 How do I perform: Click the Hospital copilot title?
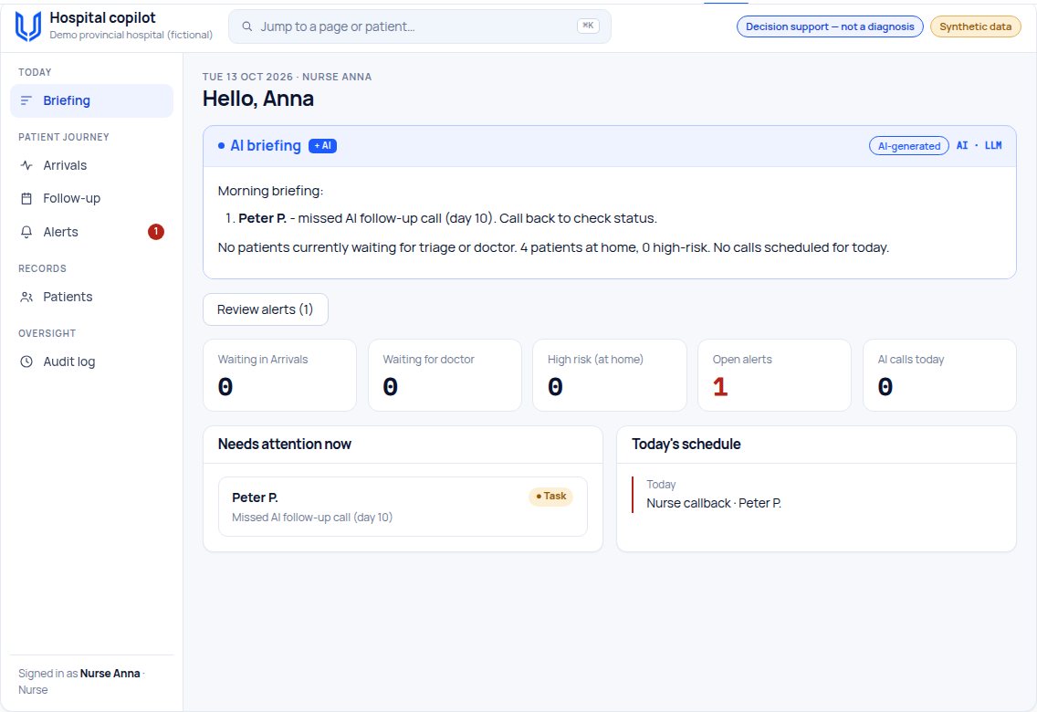(102, 18)
